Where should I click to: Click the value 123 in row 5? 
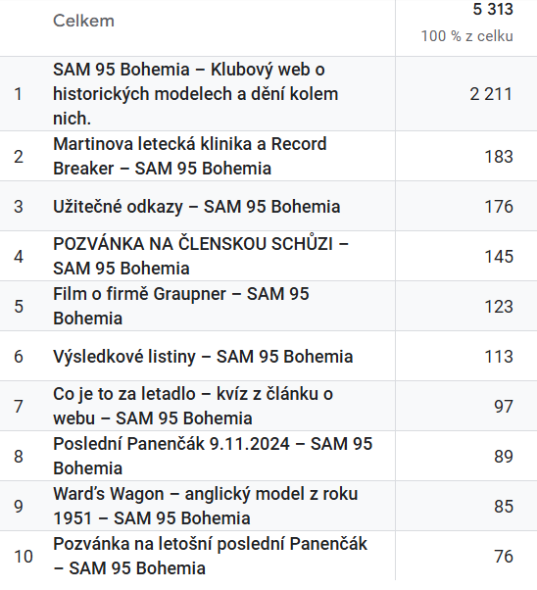pos(499,307)
